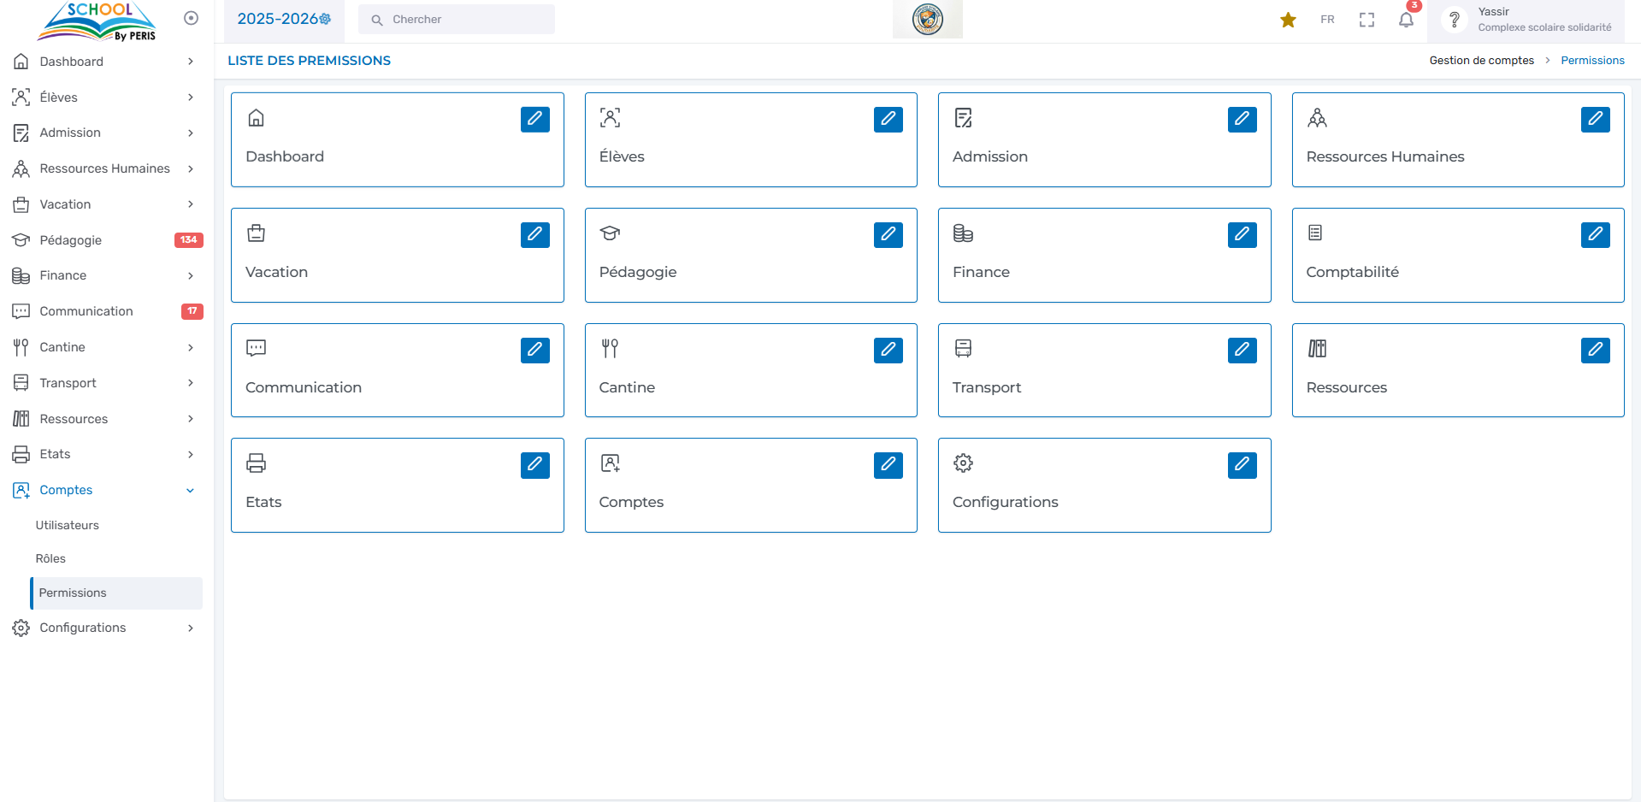Open the favorites star icon

[x=1288, y=19]
